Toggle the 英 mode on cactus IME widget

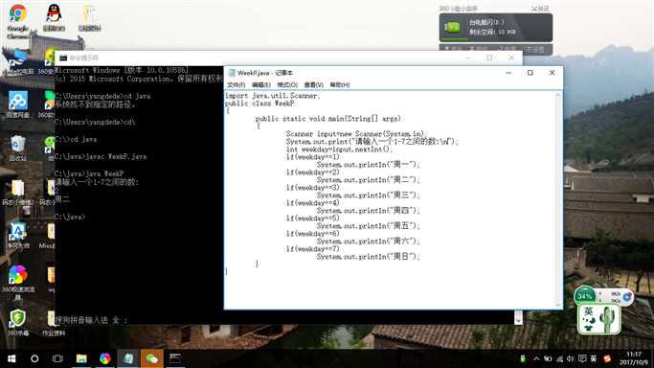click(x=589, y=312)
